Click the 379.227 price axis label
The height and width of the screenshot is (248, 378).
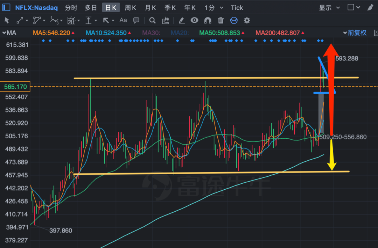point(16,240)
